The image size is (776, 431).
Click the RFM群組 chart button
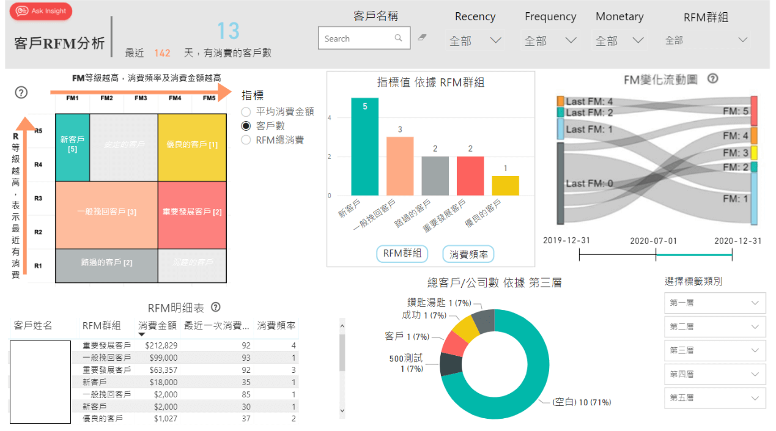(x=402, y=254)
